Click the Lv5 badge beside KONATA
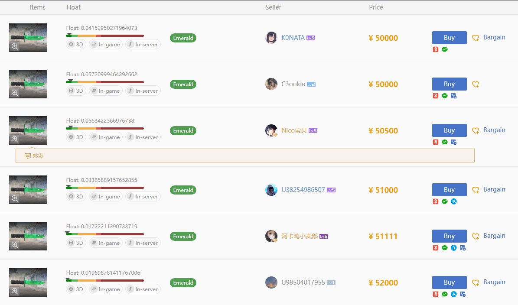The image size is (518, 305). coord(310,38)
